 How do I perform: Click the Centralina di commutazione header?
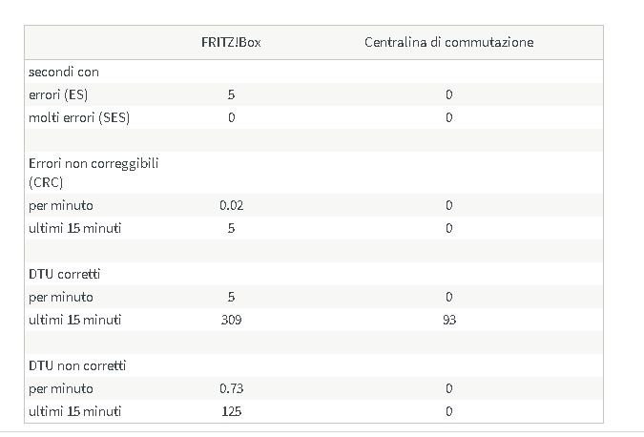449,42
